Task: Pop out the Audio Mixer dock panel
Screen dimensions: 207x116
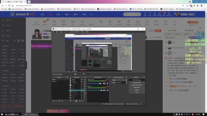Action: (109, 77)
